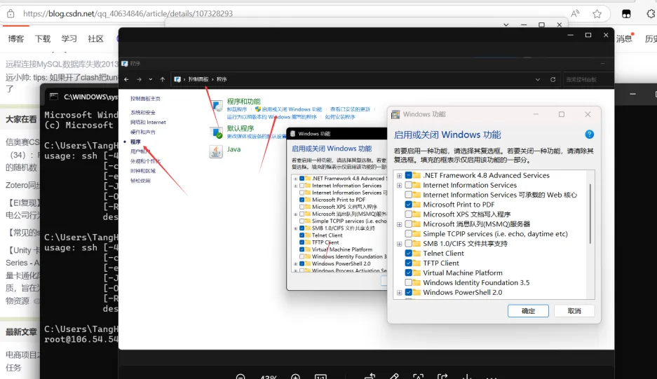Expand Internet Information Services tree node in large dialog
The height and width of the screenshot is (379, 657).
point(399,185)
